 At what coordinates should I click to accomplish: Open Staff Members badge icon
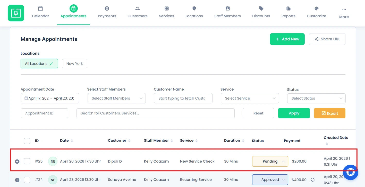227,8
